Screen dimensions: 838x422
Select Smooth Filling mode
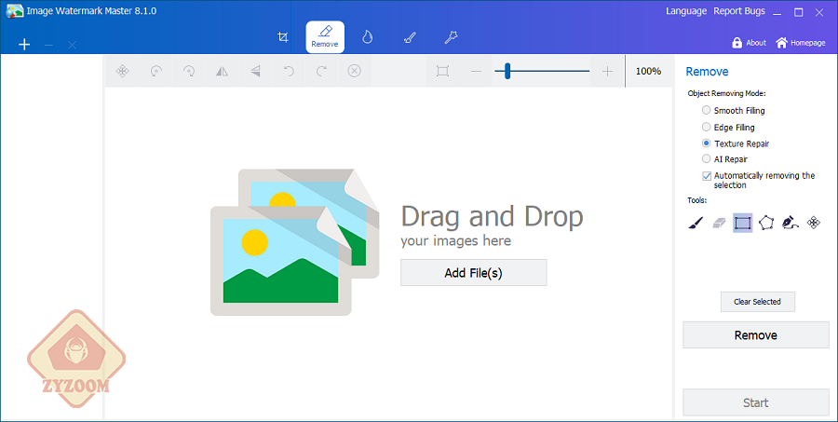click(x=734, y=110)
